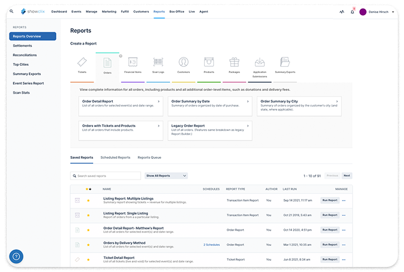The image size is (404, 272).
Task: Open the Box Office menu
Action: [x=177, y=12]
